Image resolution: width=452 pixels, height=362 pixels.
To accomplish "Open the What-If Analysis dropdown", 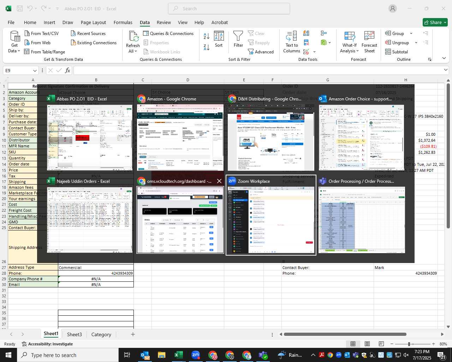I will 349,42.
